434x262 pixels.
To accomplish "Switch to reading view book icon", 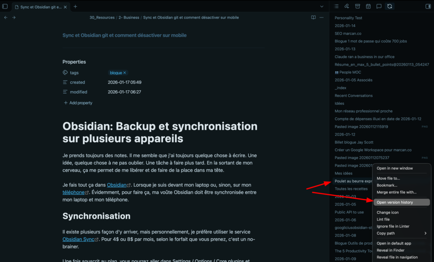I will pos(313,17).
